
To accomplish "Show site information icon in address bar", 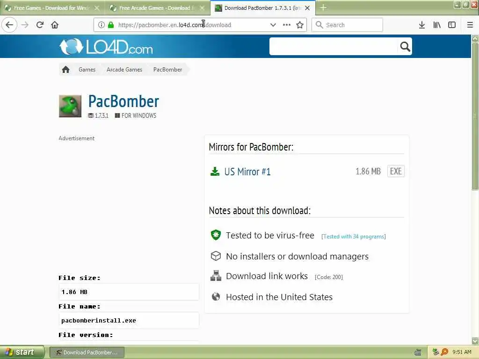I will (101, 25).
